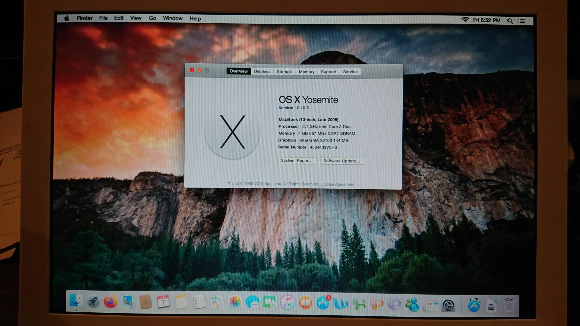Launch Microsoft Entourage from dock
Screen dimensions: 580x326
point(394,304)
